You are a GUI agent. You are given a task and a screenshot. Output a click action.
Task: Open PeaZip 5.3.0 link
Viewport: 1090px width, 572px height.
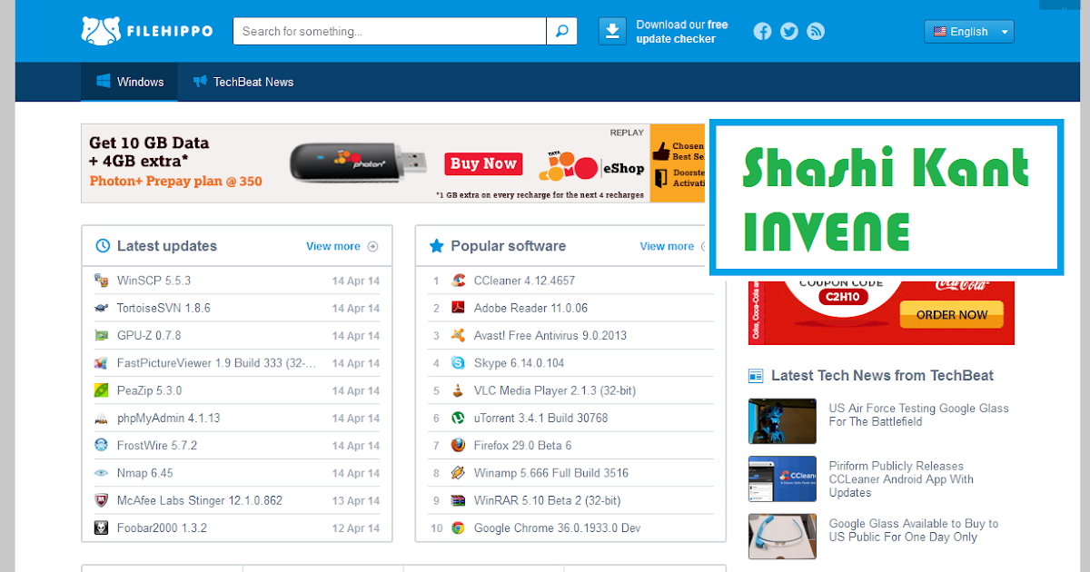click(x=149, y=390)
